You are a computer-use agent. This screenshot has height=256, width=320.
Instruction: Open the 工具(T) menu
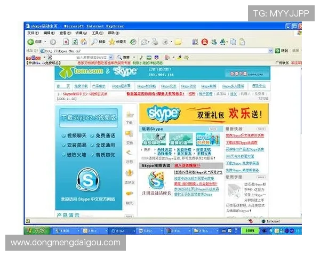pos(98,33)
